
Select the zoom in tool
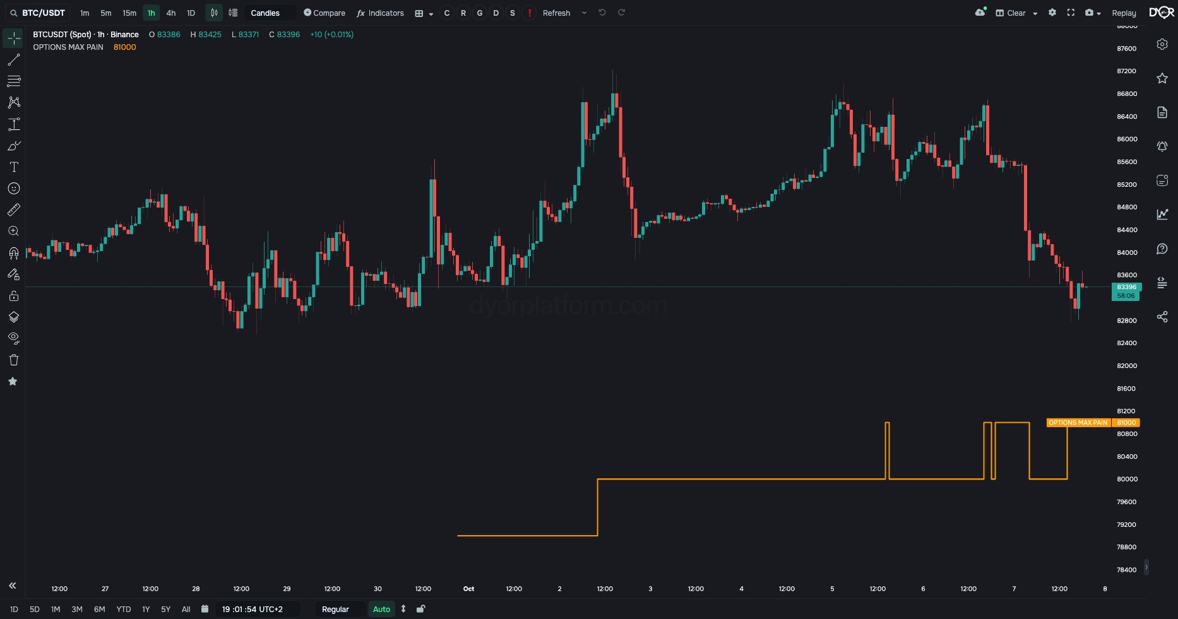coord(13,231)
